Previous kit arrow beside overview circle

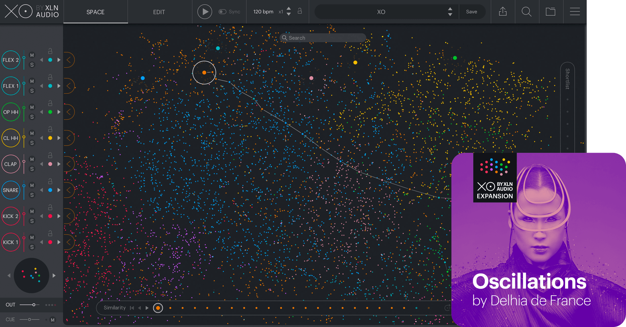[9, 276]
